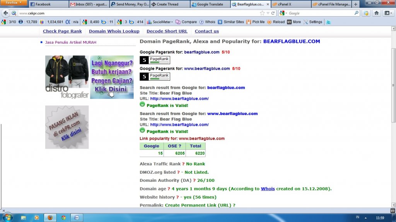Click the search magnifier icon
Screen dimensions: 396x222
click(x=356, y=13)
